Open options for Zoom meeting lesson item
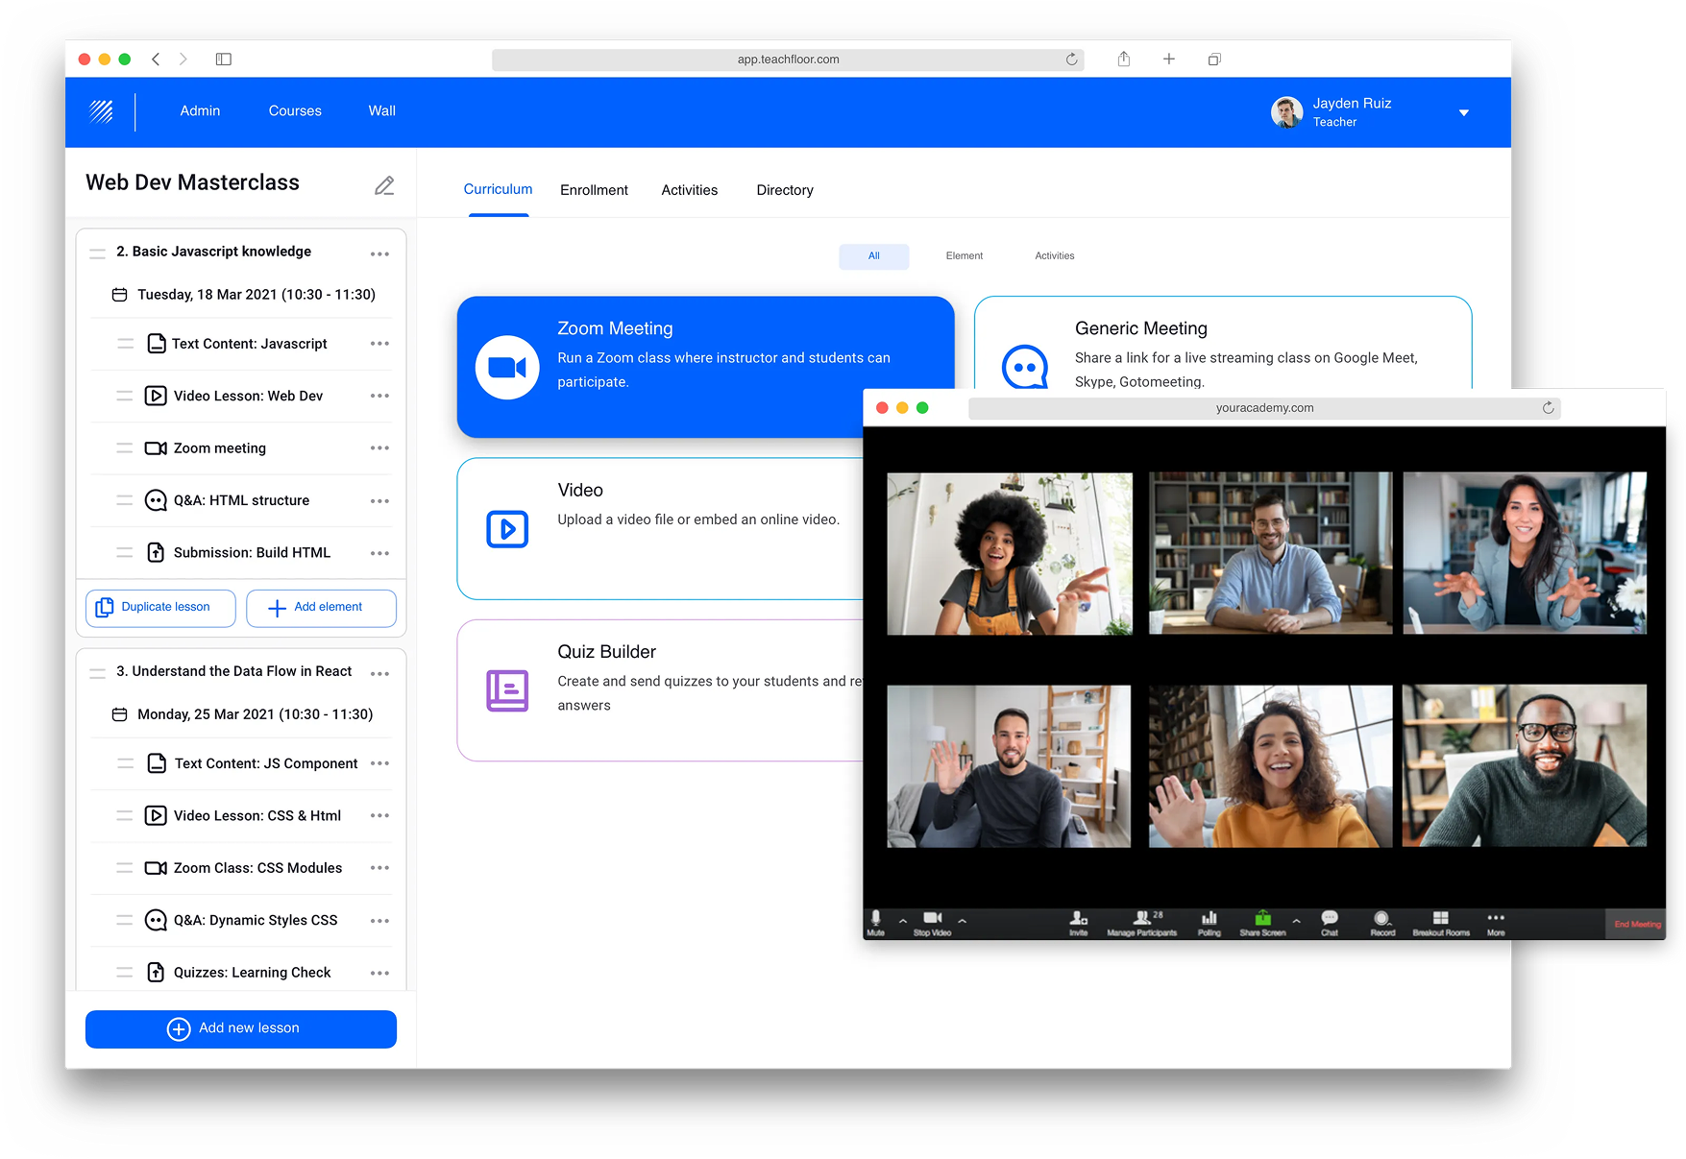The image size is (1686, 1159). tap(379, 447)
